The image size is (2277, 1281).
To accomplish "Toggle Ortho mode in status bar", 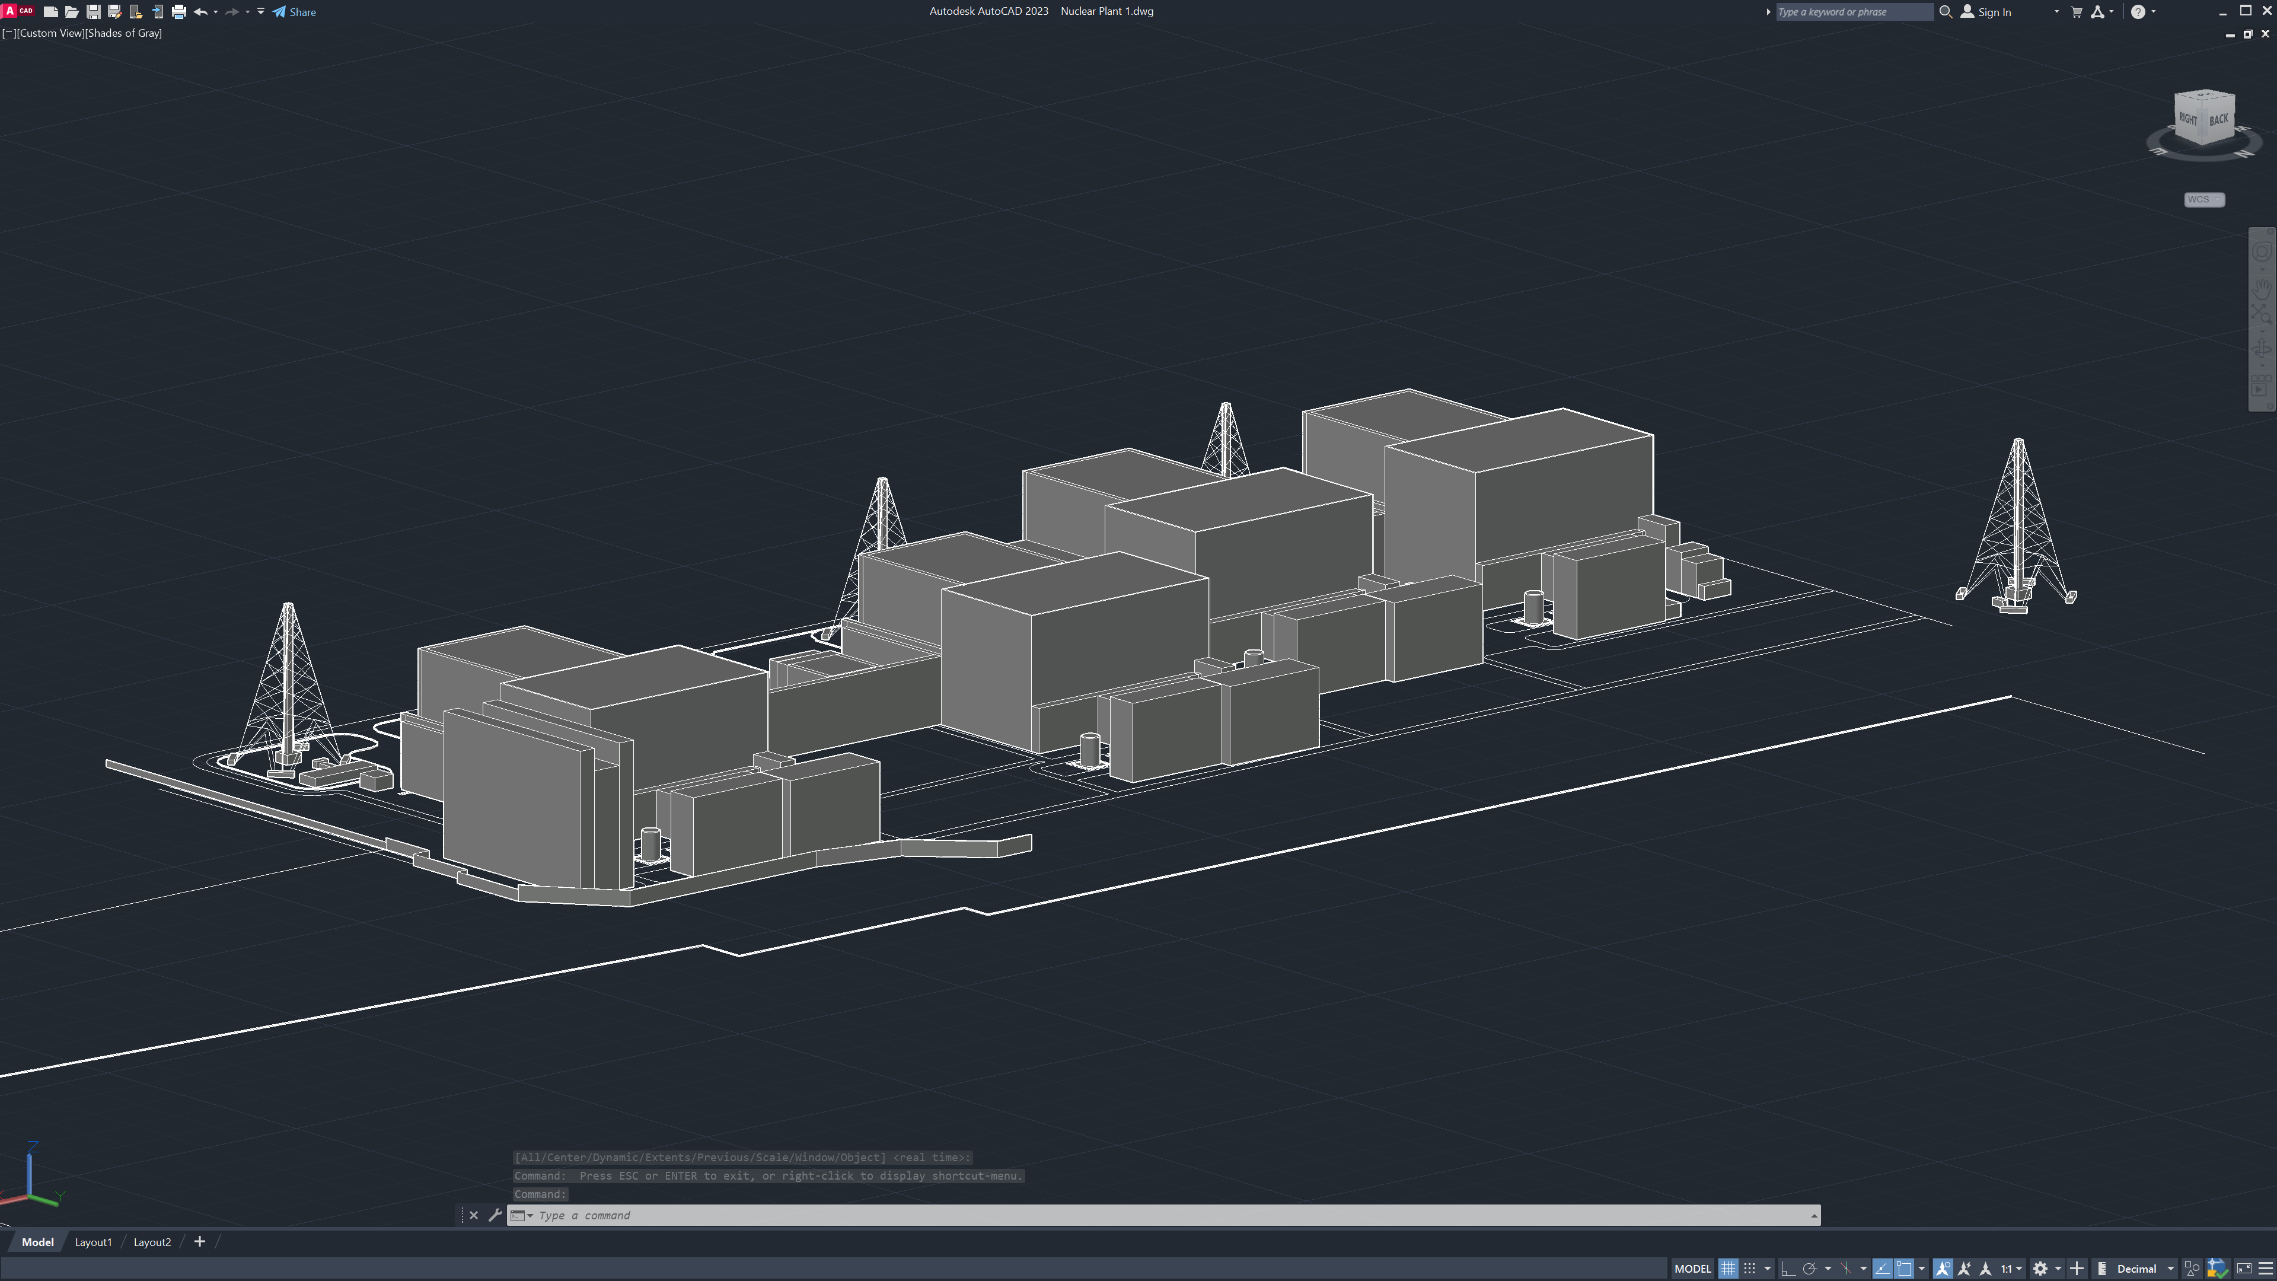I will pos(1787,1269).
